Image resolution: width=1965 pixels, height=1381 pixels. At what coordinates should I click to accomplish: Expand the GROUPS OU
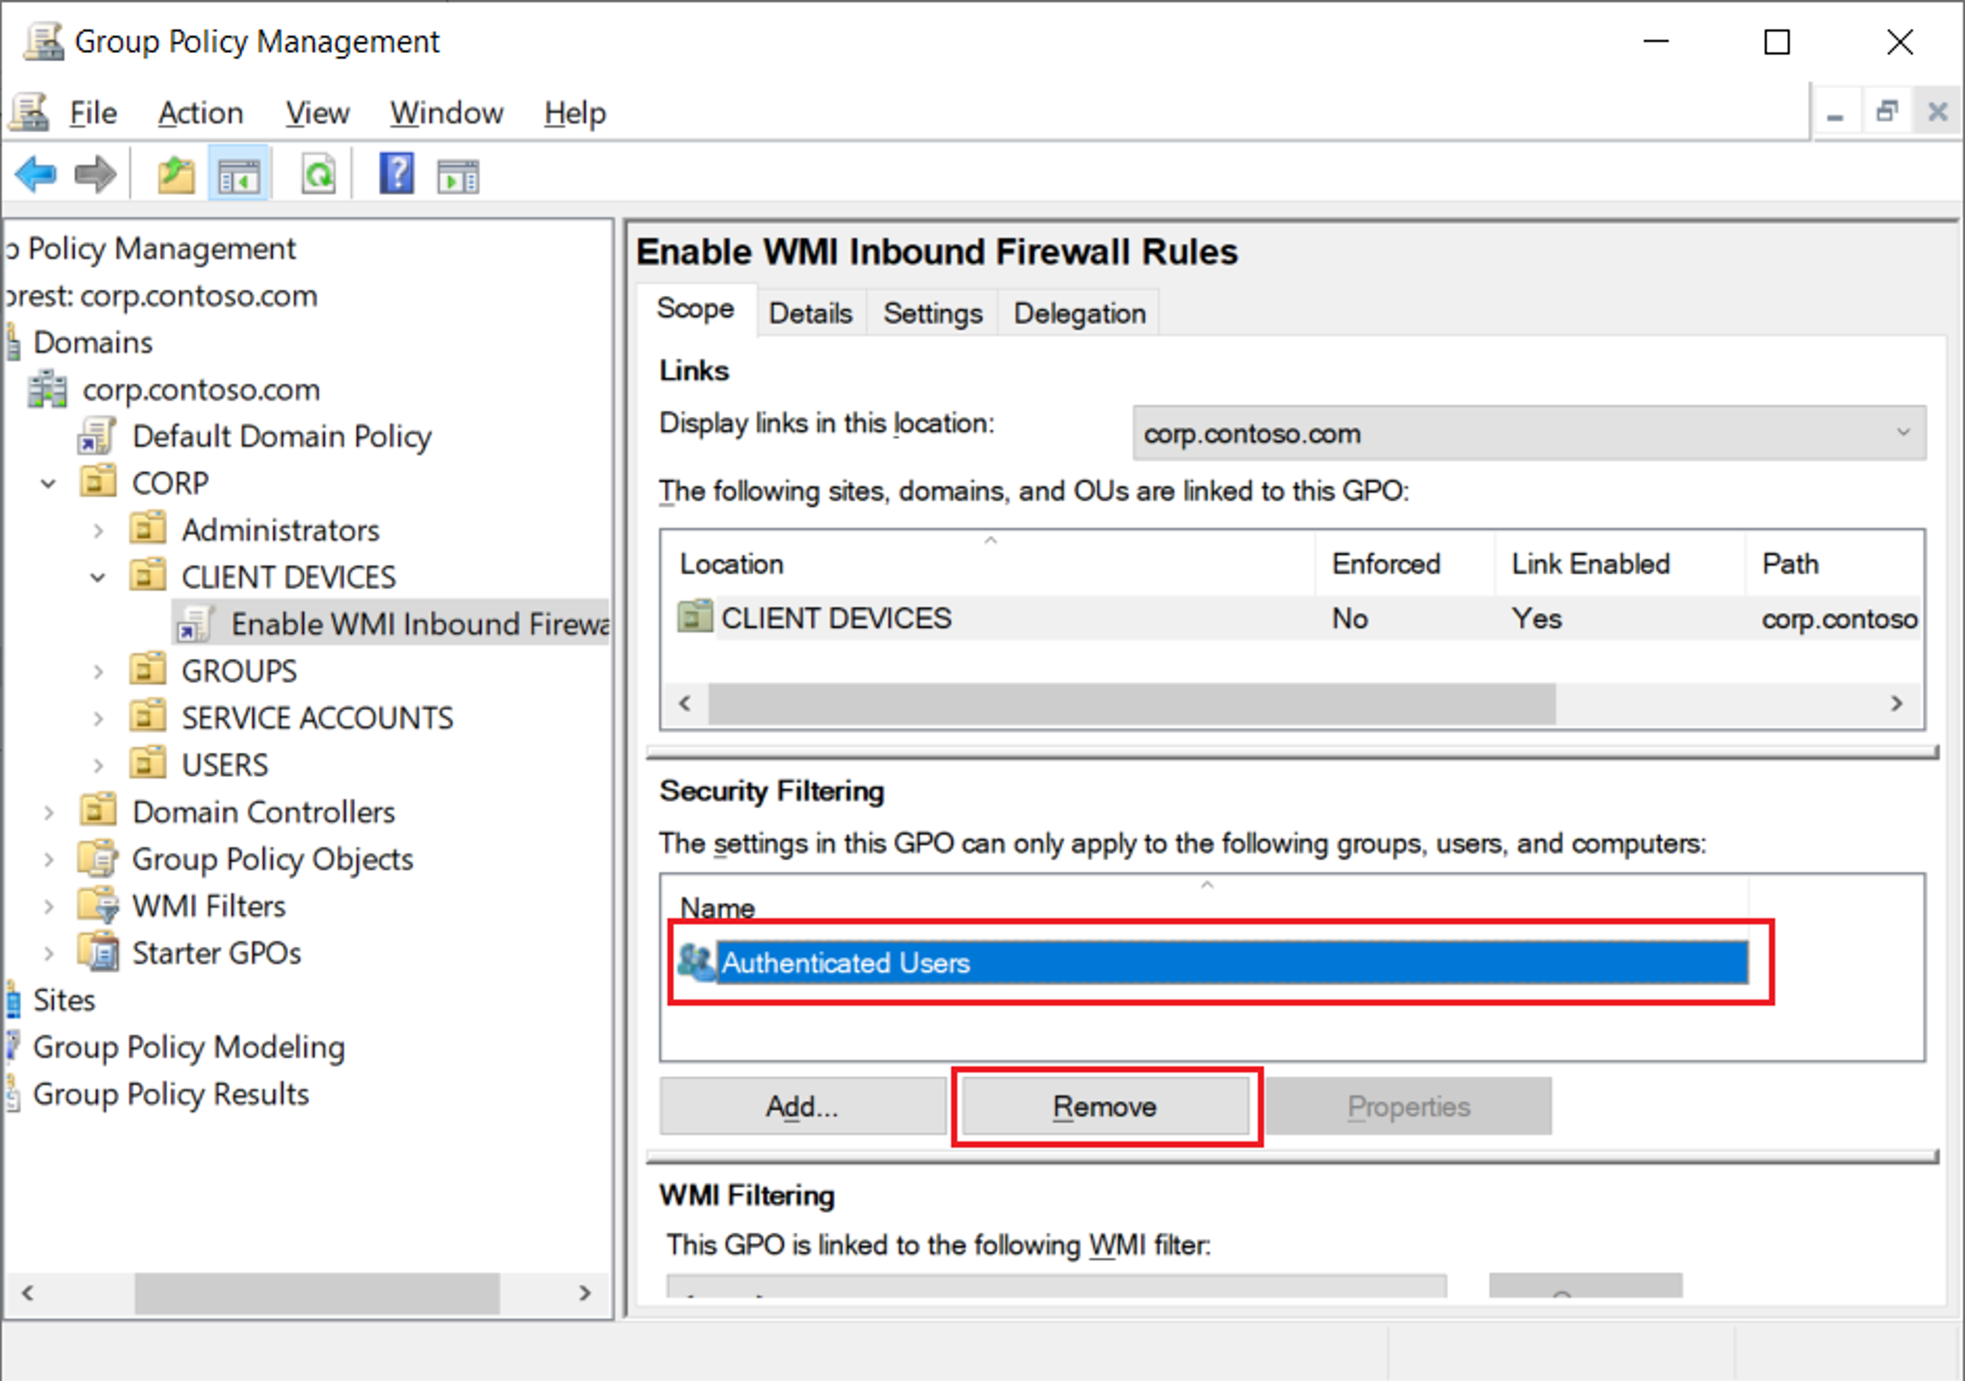coord(98,672)
